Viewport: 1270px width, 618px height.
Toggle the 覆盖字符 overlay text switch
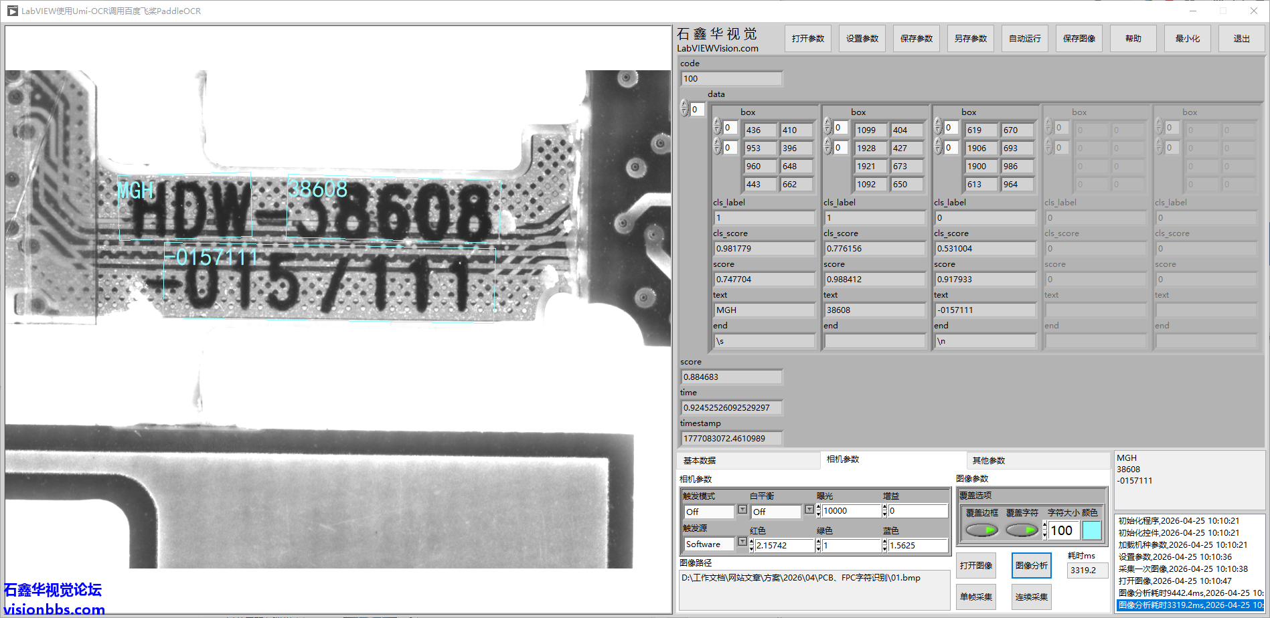1022,530
